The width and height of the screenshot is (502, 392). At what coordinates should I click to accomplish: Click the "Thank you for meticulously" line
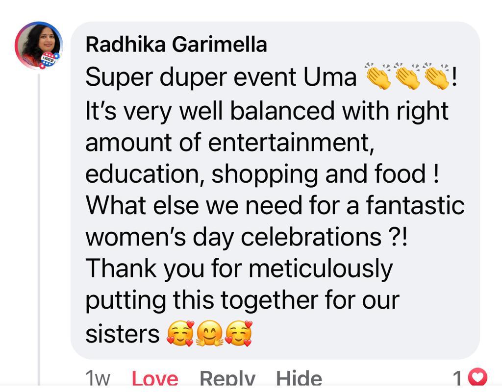pyautogui.click(x=239, y=269)
